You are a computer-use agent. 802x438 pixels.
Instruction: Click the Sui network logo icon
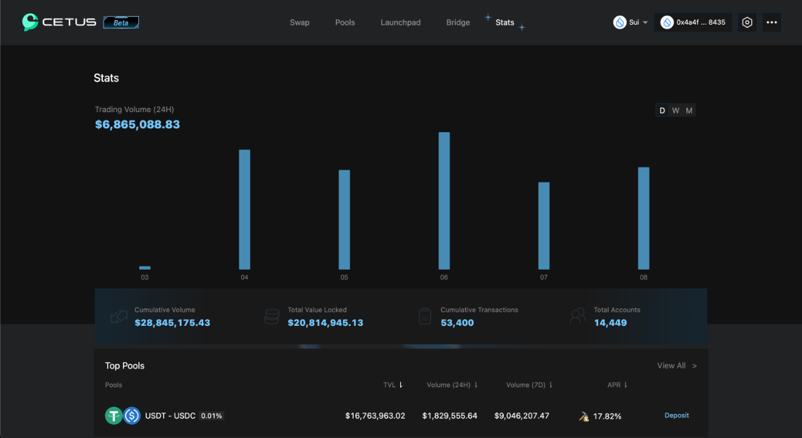620,22
